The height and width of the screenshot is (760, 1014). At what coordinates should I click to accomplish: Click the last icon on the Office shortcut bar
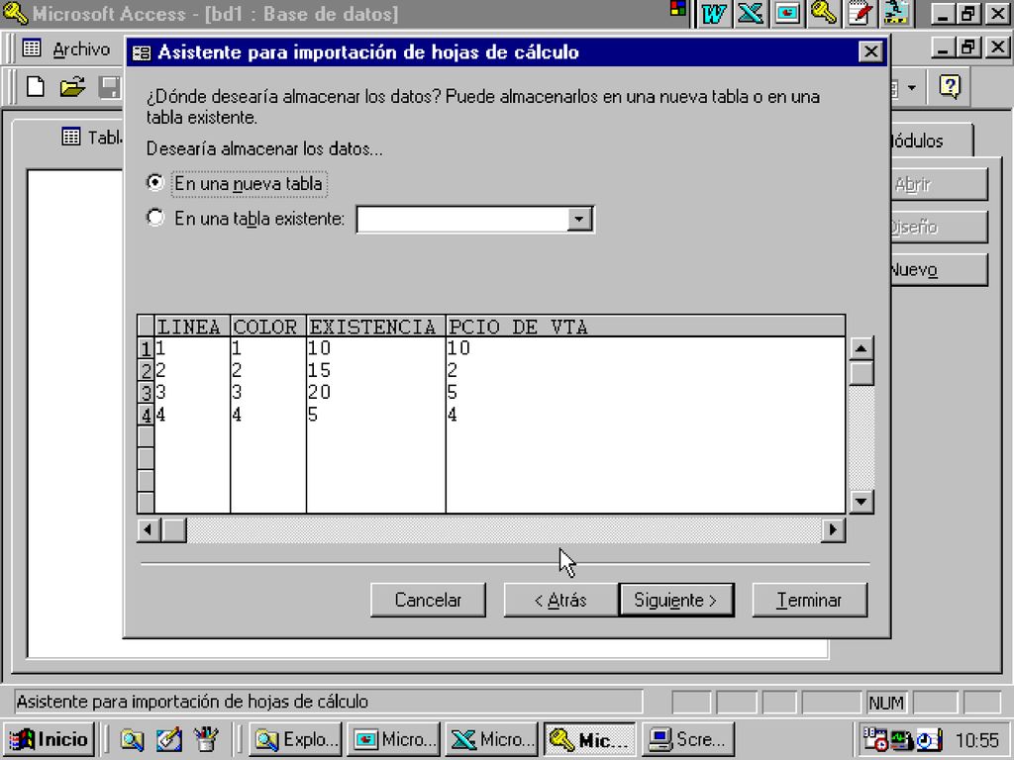897,13
